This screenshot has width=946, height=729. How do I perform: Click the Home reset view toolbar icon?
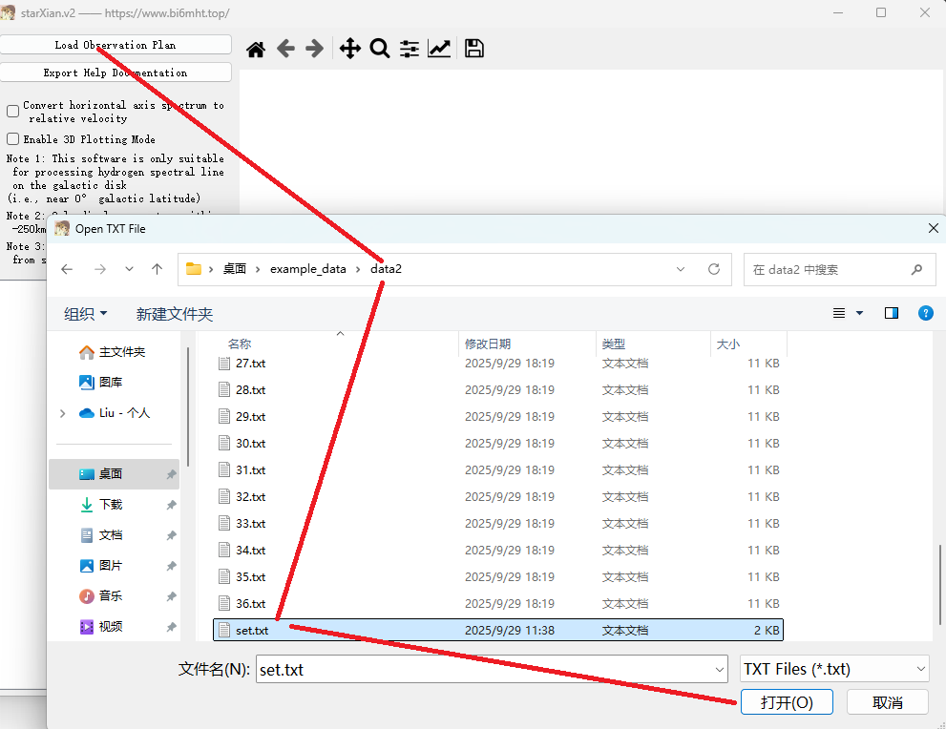[x=256, y=50]
